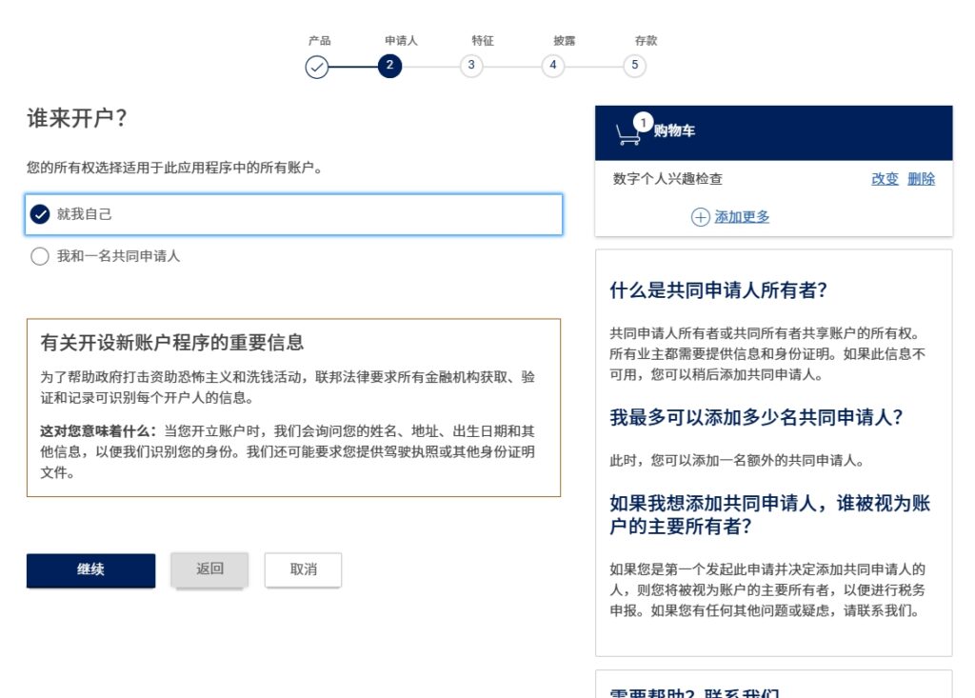Click the completed 产品 step checkmark circle
Screen dimensions: 975x698
coord(316,67)
